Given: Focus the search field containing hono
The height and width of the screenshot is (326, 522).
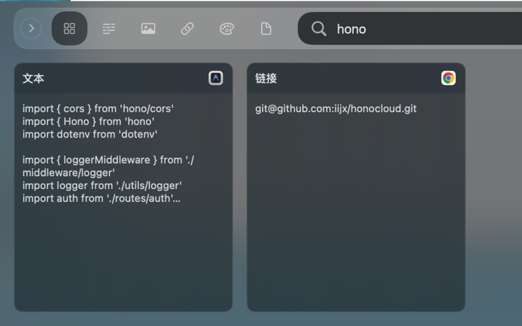Looking at the screenshot, I should [410, 29].
